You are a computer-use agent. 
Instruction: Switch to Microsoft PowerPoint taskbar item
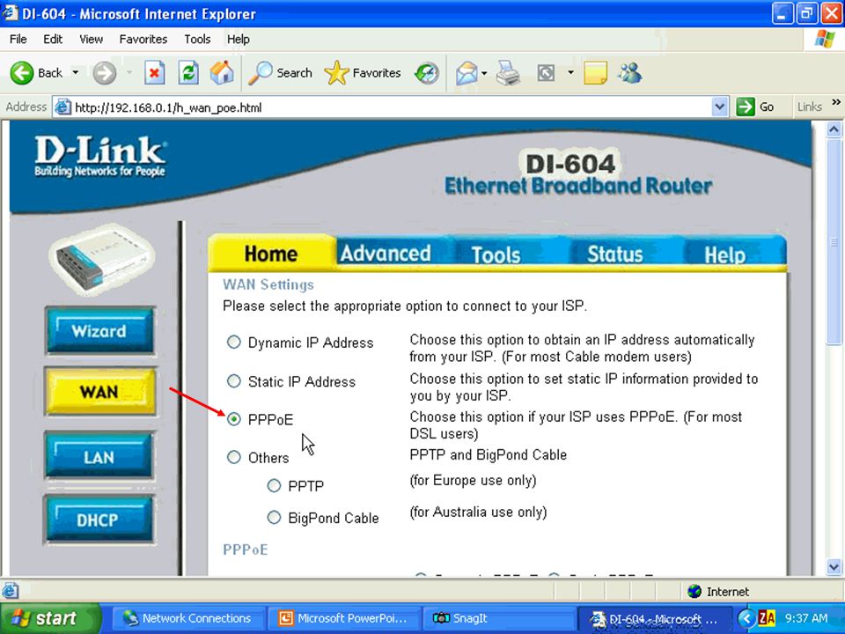click(344, 618)
